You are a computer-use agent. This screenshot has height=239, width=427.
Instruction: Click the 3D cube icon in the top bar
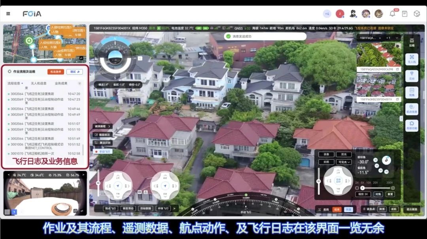point(417,14)
